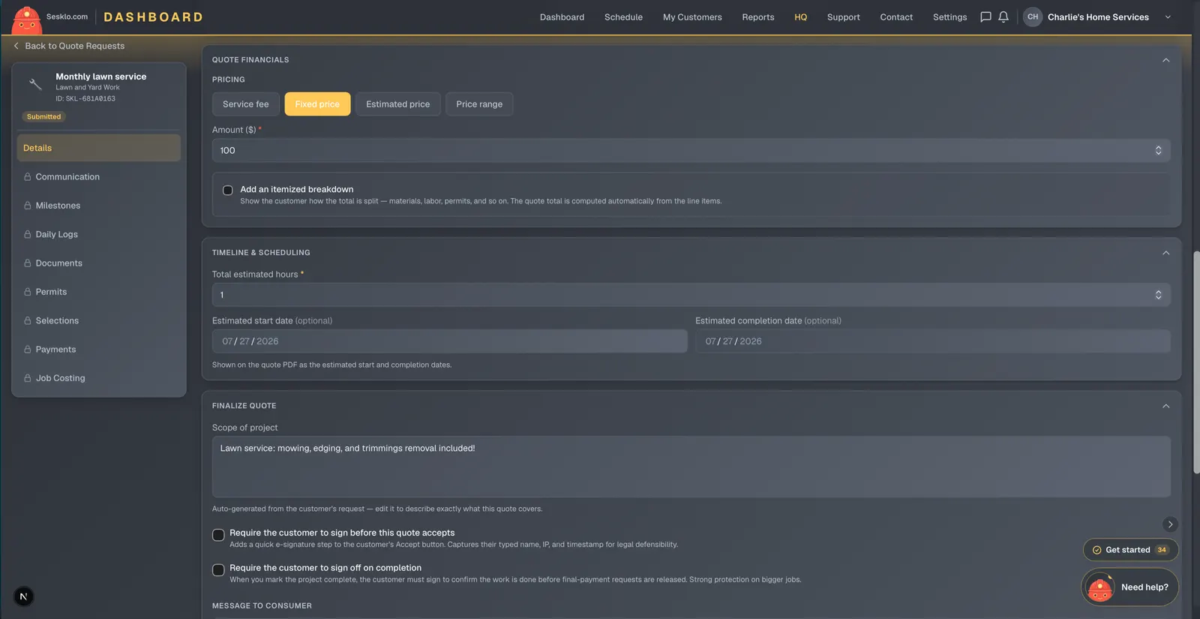Click the lock icon beside Communication
This screenshot has height=619, width=1200.
(x=28, y=177)
